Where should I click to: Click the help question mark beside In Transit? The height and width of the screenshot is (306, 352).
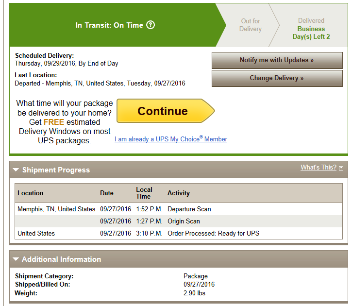pos(151,25)
